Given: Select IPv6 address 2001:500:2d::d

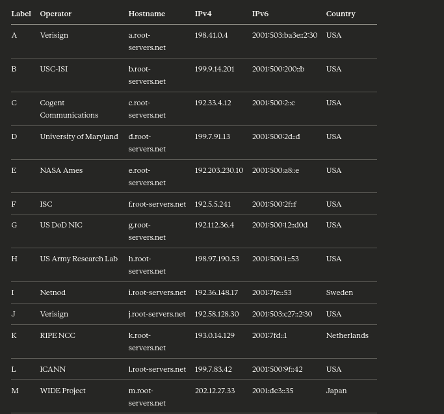Looking at the screenshot, I should pos(276,136).
